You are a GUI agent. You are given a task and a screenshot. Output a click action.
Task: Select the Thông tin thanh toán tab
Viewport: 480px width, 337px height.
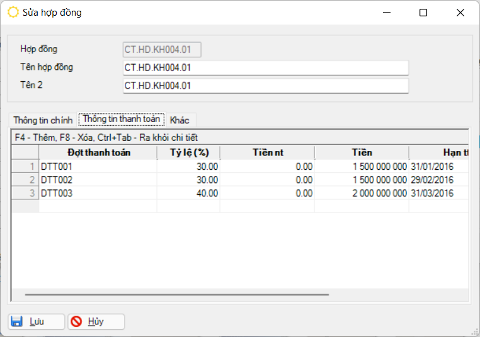click(x=121, y=119)
